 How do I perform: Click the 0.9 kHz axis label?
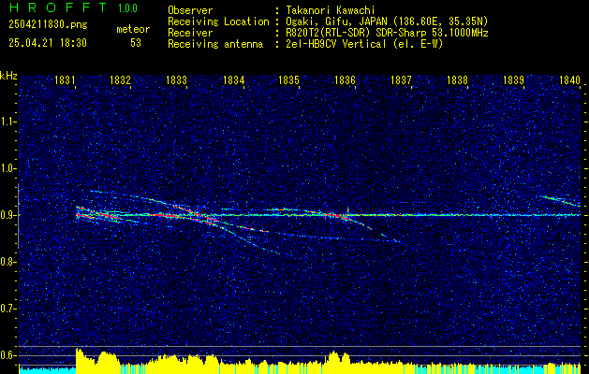click(x=7, y=215)
